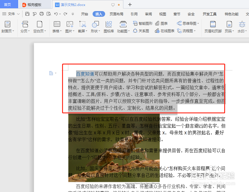Viewport: 249px width, 192px height.
Task: Click the Screenshot (截屏) tool
Action: (83, 27)
